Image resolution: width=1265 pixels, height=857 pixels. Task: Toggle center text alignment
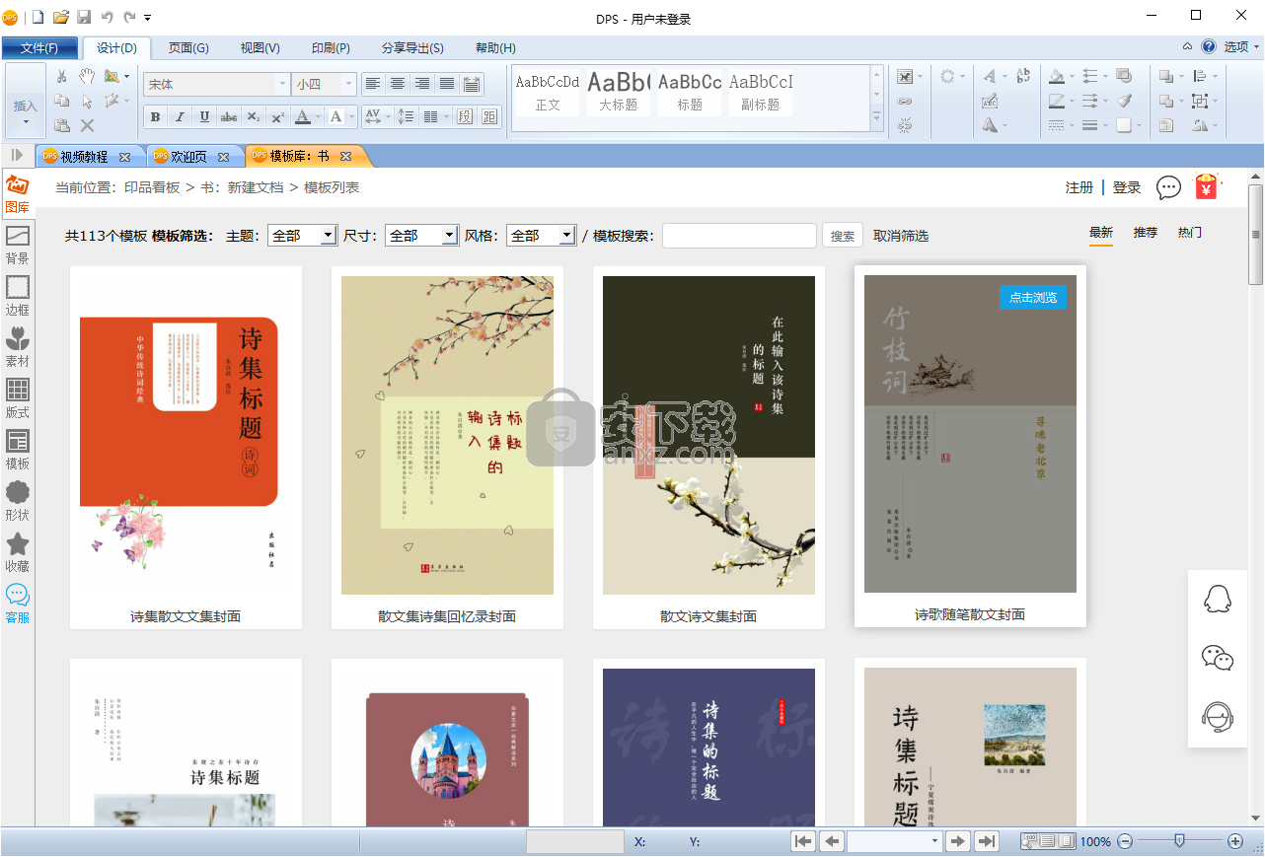coord(398,84)
